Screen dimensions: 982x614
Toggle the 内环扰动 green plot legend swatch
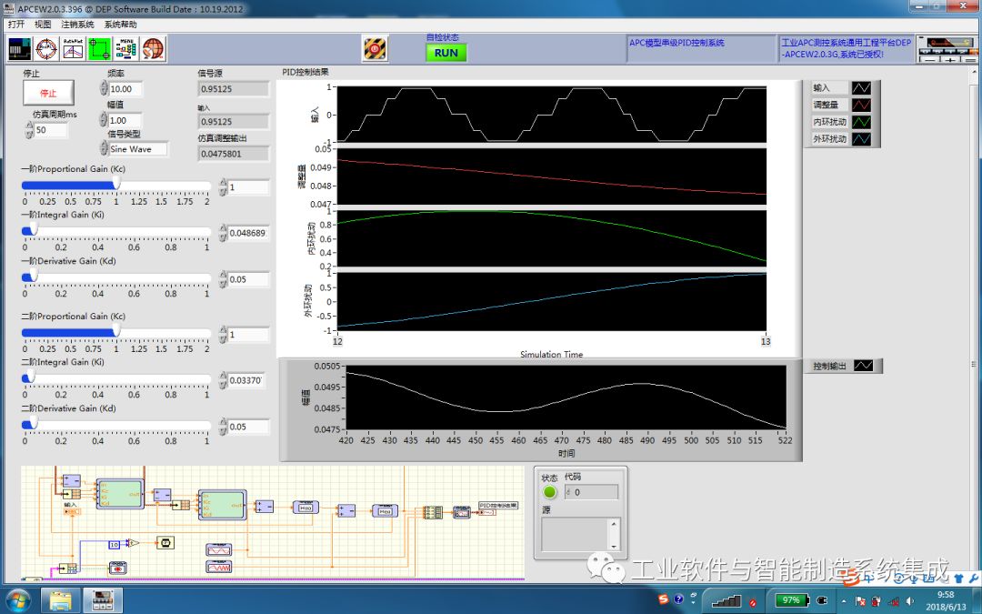(860, 122)
